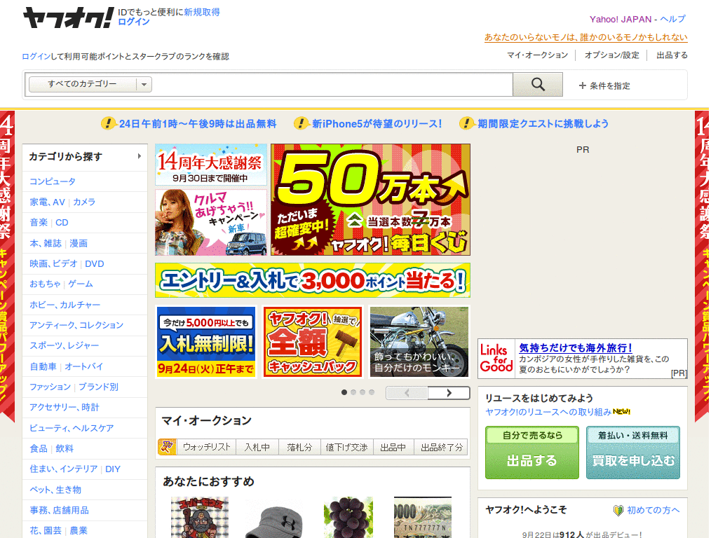Open the ブランド別 category
The width and height of the screenshot is (718, 538).
click(x=98, y=387)
